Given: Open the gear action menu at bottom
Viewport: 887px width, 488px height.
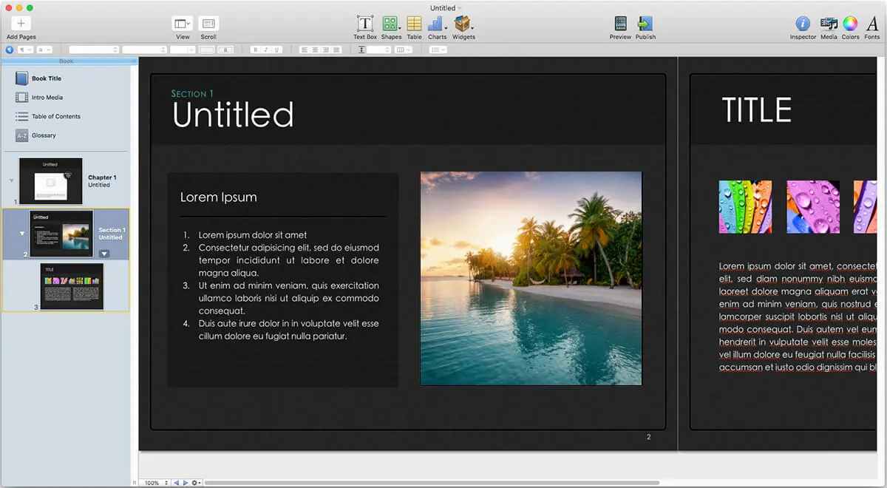Looking at the screenshot, I should (194, 482).
